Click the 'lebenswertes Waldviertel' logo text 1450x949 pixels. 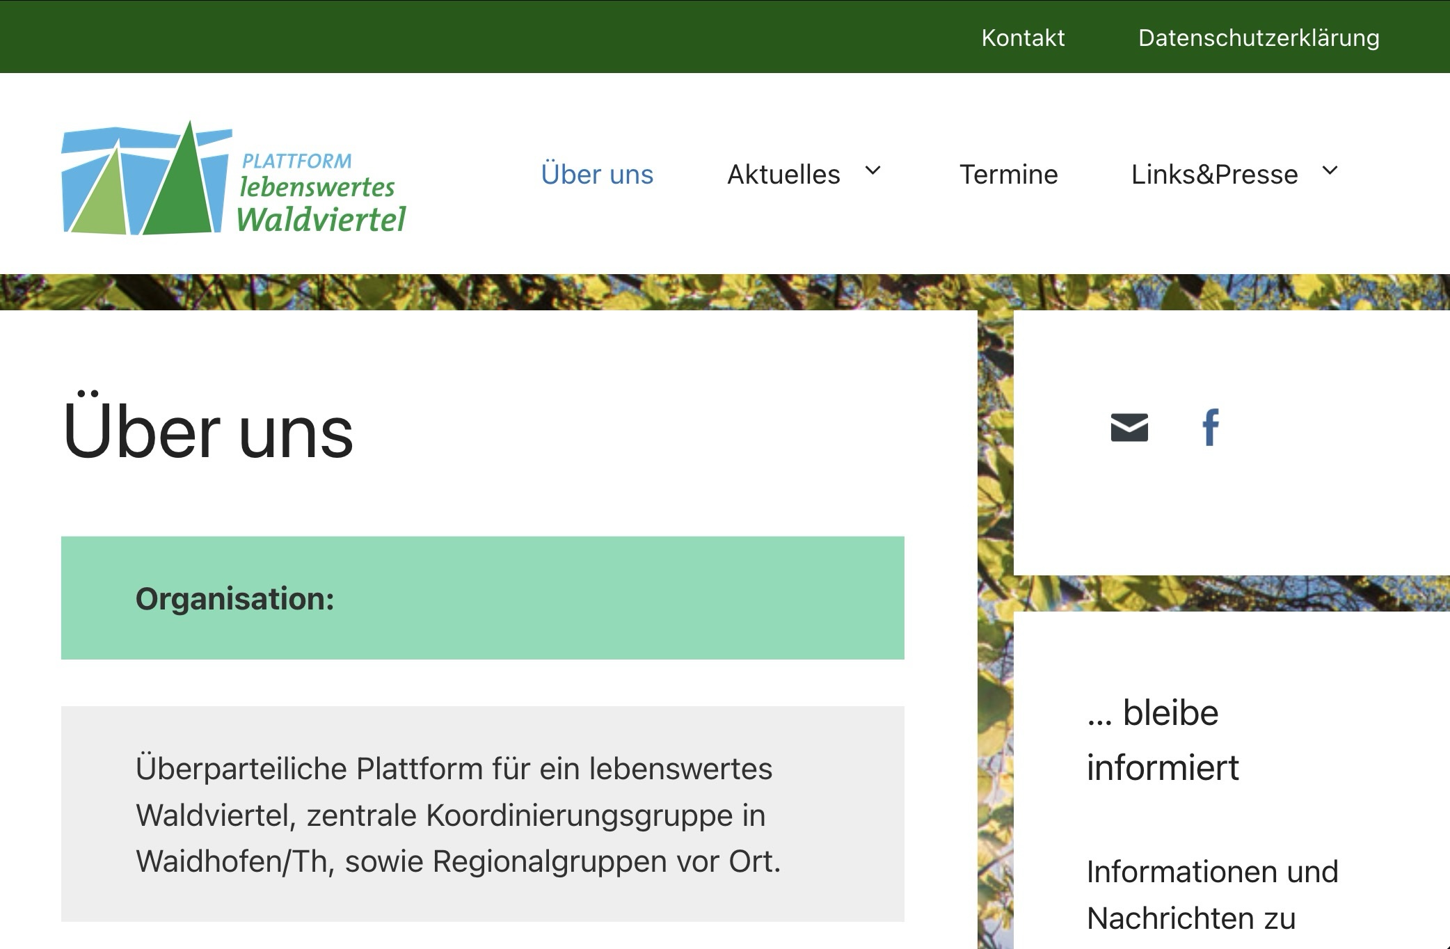[x=320, y=205]
